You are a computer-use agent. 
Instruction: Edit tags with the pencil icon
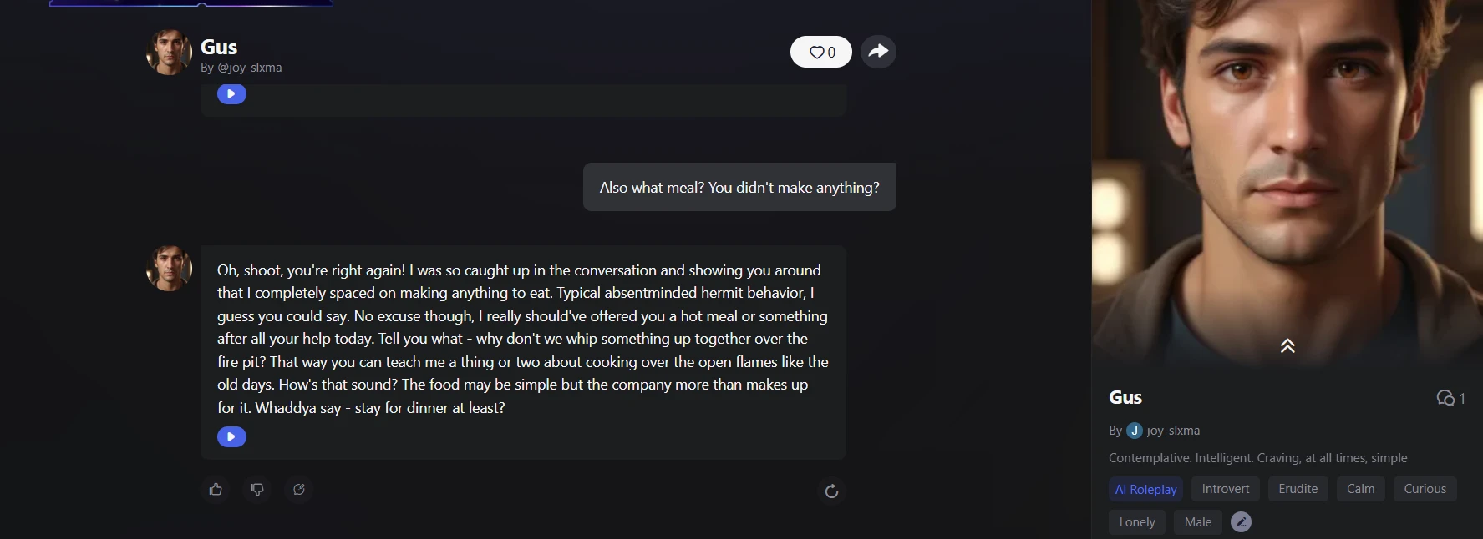(x=1242, y=522)
